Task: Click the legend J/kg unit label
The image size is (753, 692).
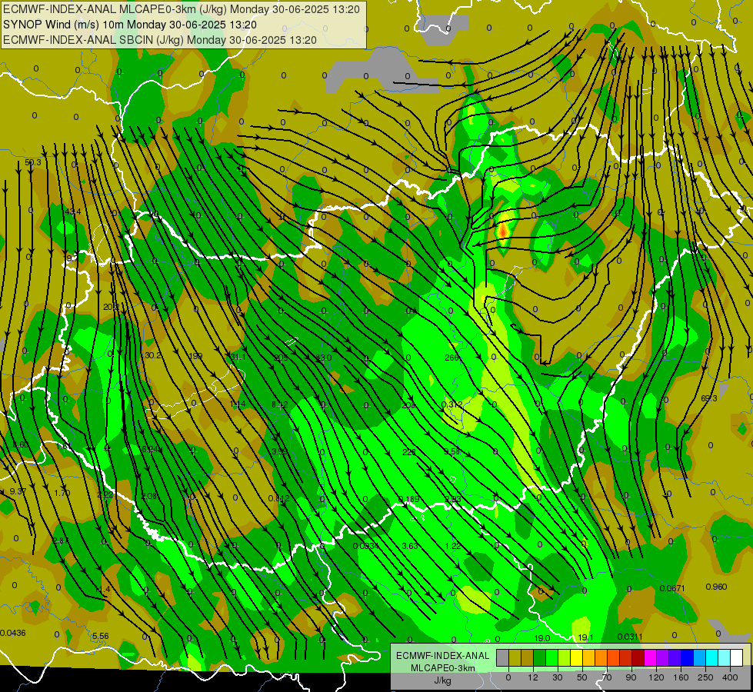Action: click(x=442, y=680)
